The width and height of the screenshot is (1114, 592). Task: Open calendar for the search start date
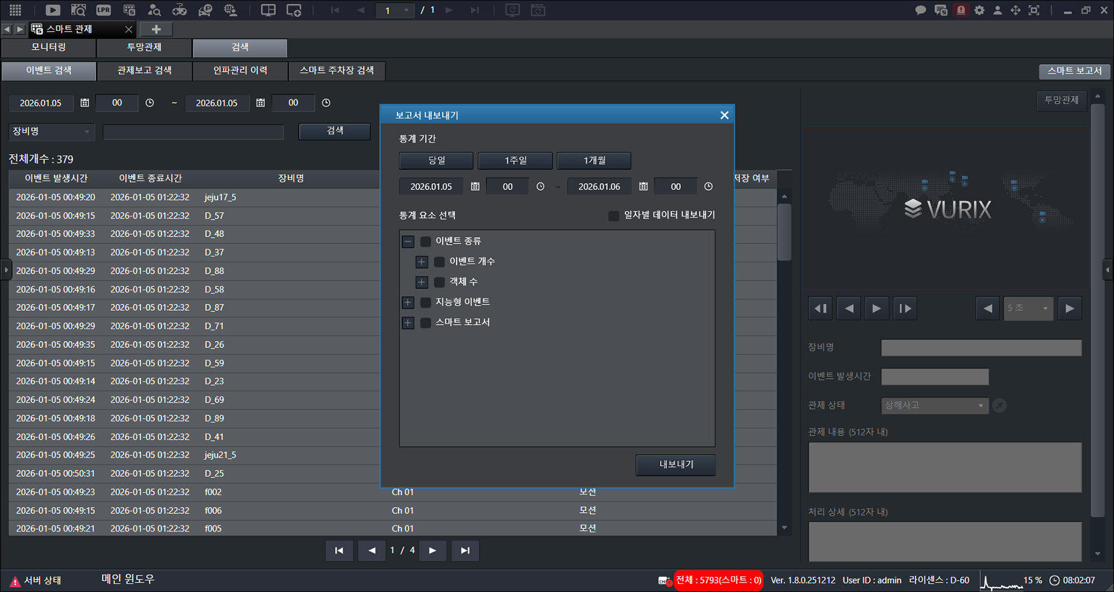pos(85,103)
